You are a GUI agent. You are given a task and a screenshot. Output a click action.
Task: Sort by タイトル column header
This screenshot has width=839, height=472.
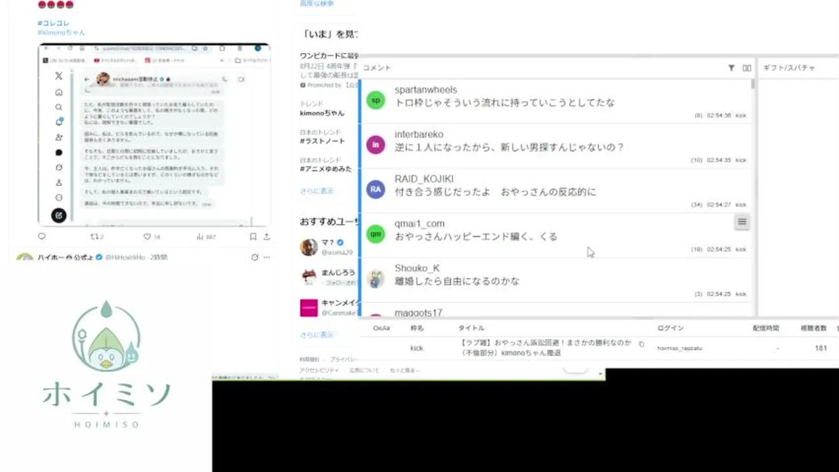coord(471,328)
